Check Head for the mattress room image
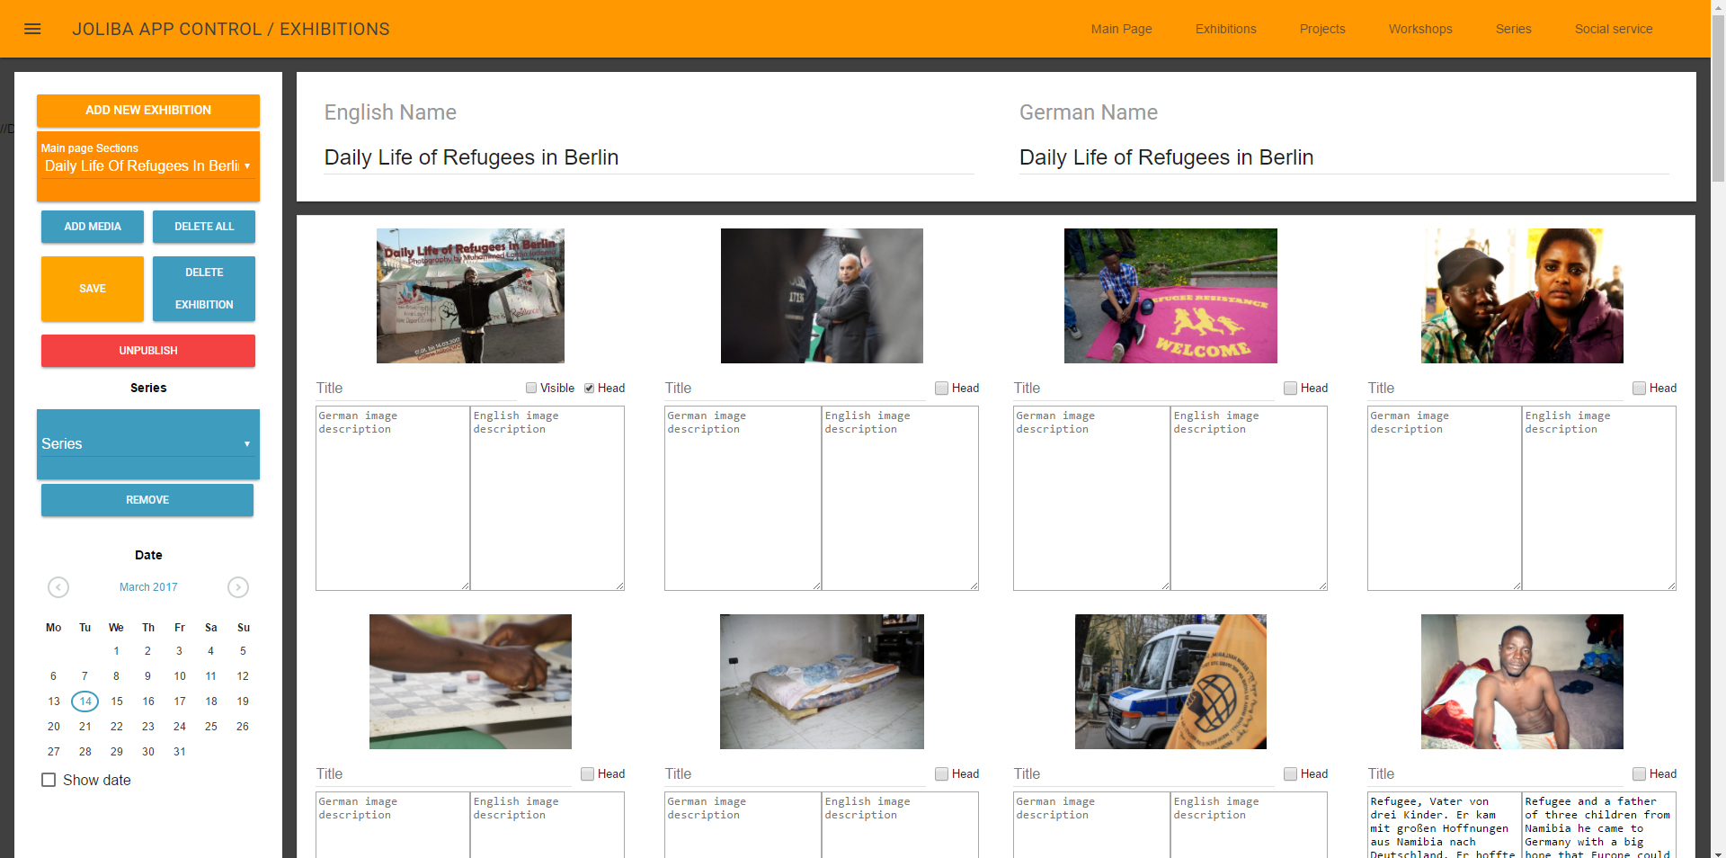 click(941, 774)
